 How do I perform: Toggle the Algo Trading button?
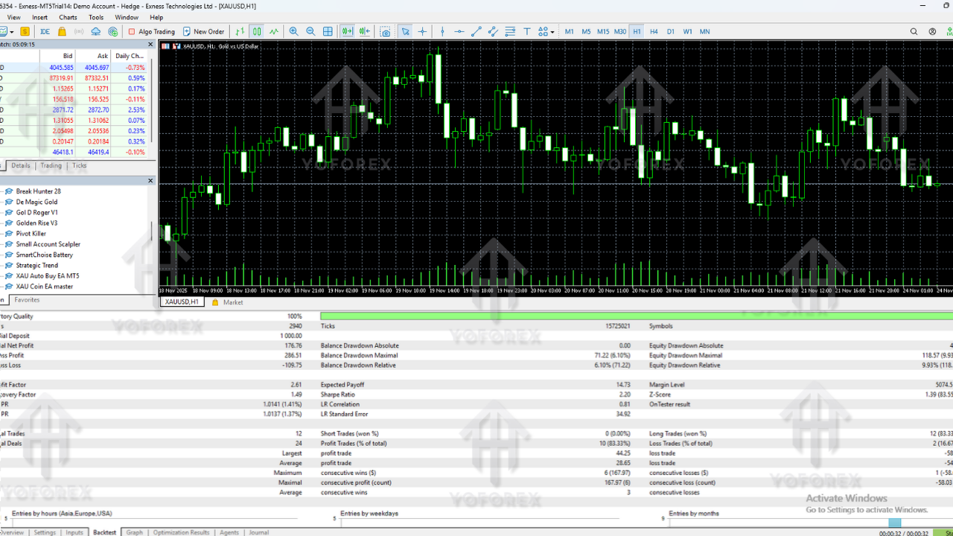151,32
